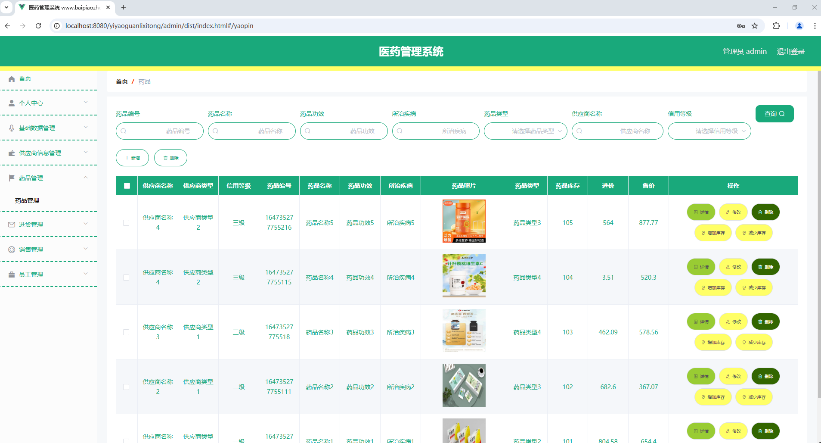Click the 减少库存 button for 药品名称4

[754, 287]
